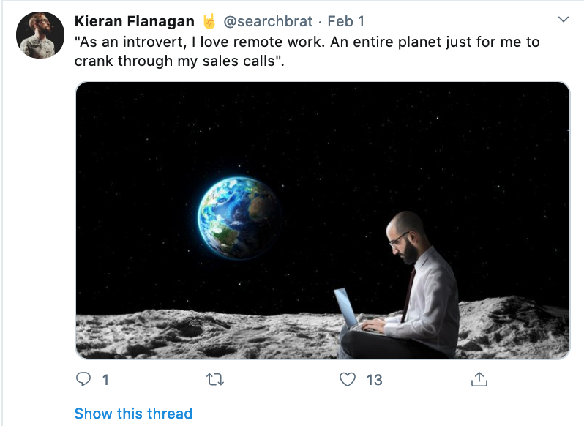The width and height of the screenshot is (584, 426).
Task: Click the Show this thread link
Action: click(133, 414)
